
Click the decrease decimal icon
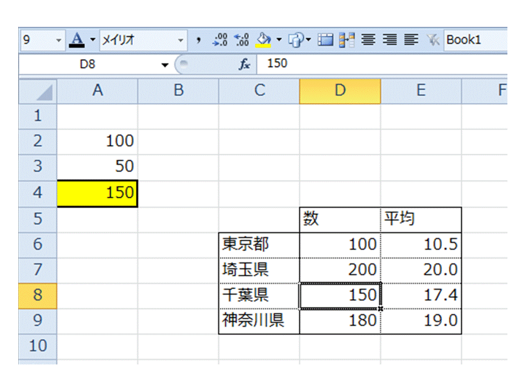(x=241, y=40)
